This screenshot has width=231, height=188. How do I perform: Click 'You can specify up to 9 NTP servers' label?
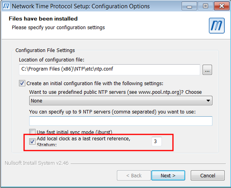(112, 112)
